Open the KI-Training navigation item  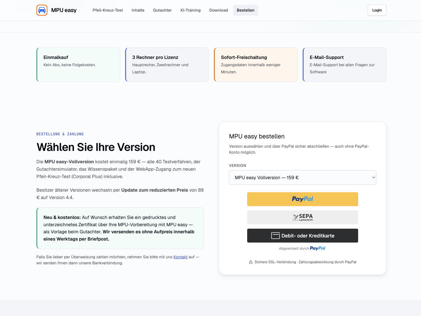point(190,10)
